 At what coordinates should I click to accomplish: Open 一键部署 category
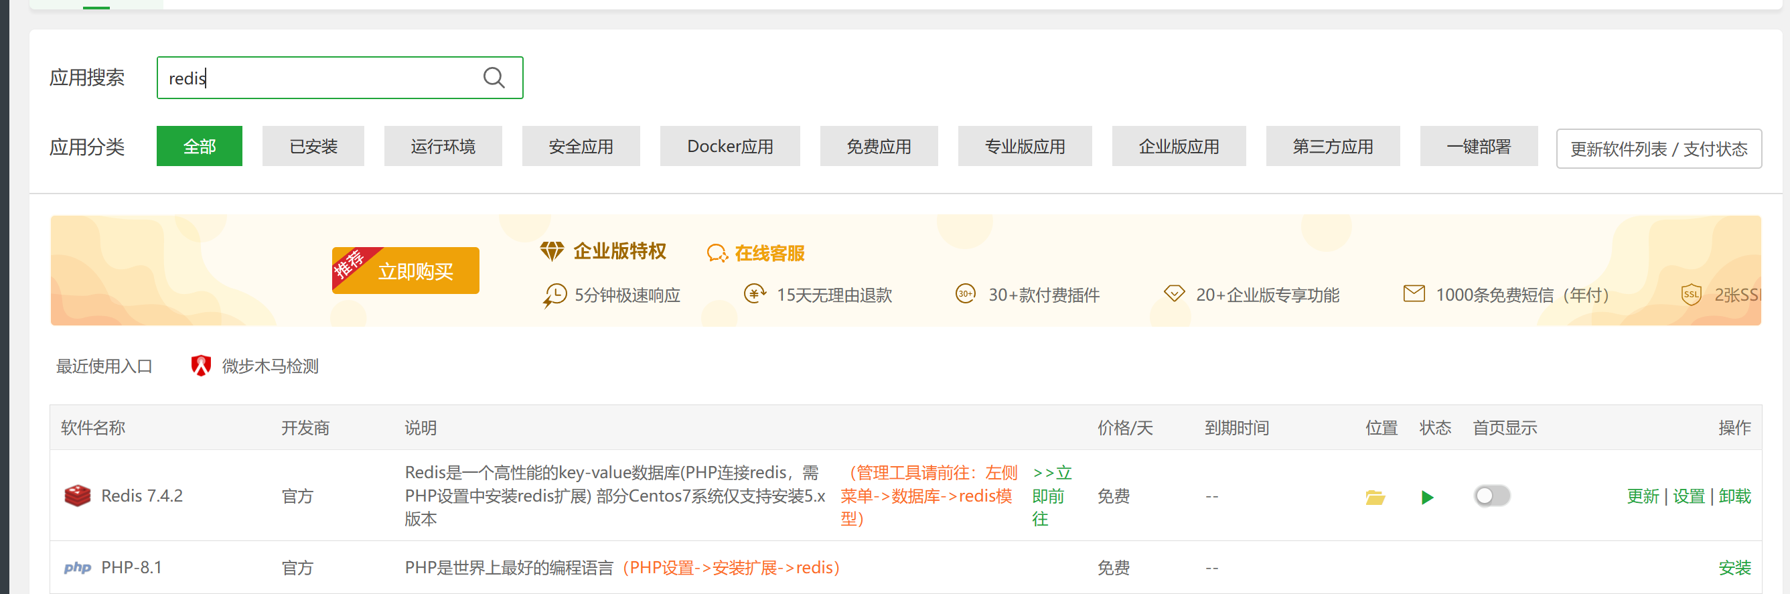tap(1478, 146)
